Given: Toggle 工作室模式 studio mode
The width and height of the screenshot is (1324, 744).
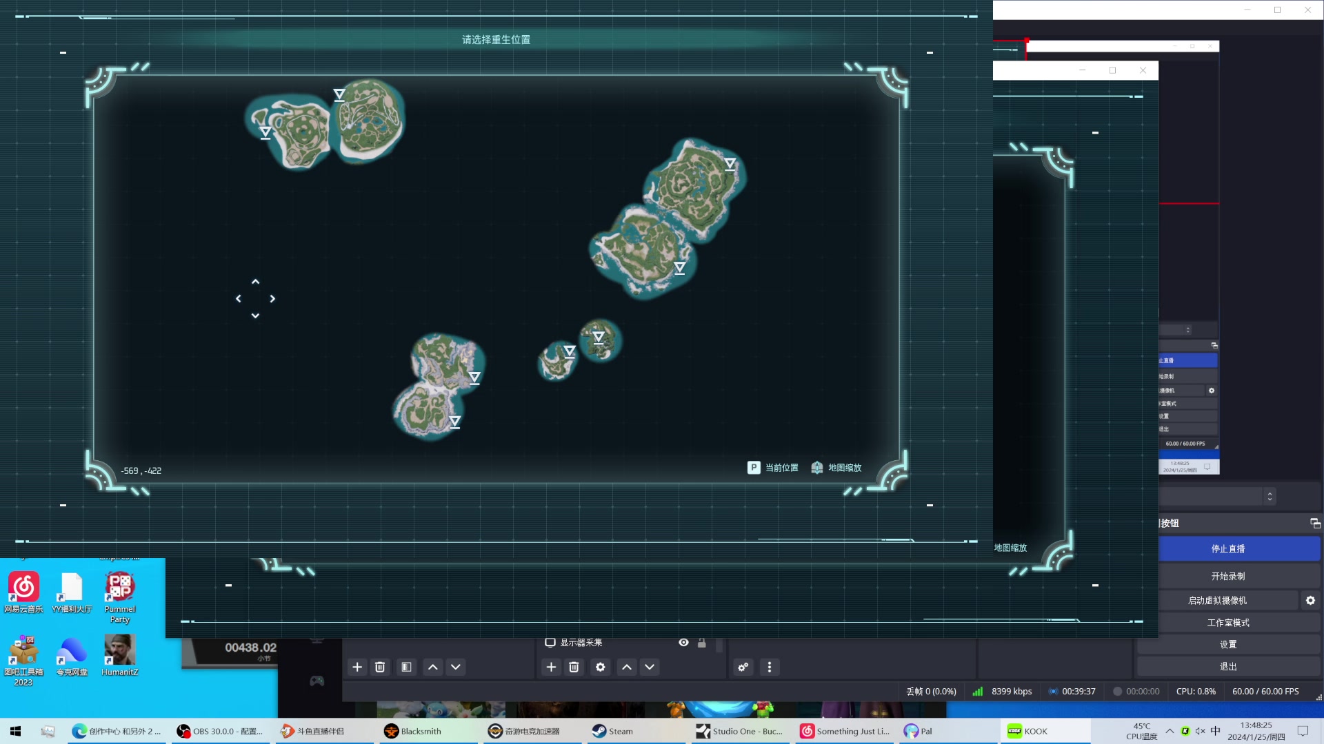Looking at the screenshot, I should [1228, 623].
